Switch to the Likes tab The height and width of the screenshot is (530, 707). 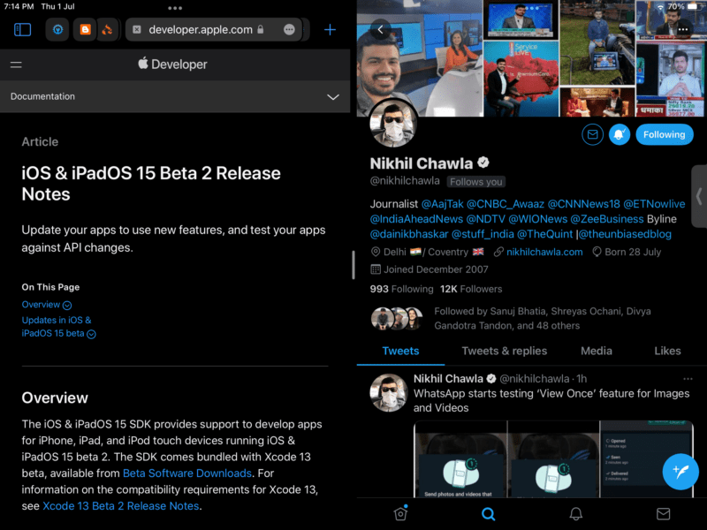tap(667, 351)
